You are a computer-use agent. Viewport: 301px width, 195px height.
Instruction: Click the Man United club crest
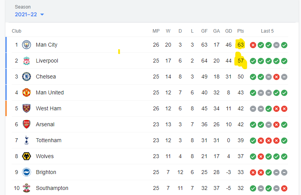(x=27, y=92)
